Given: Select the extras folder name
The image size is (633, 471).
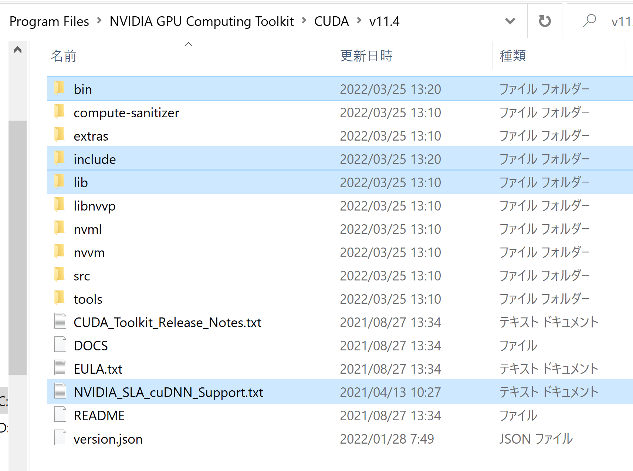Looking at the screenshot, I should tap(91, 136).
